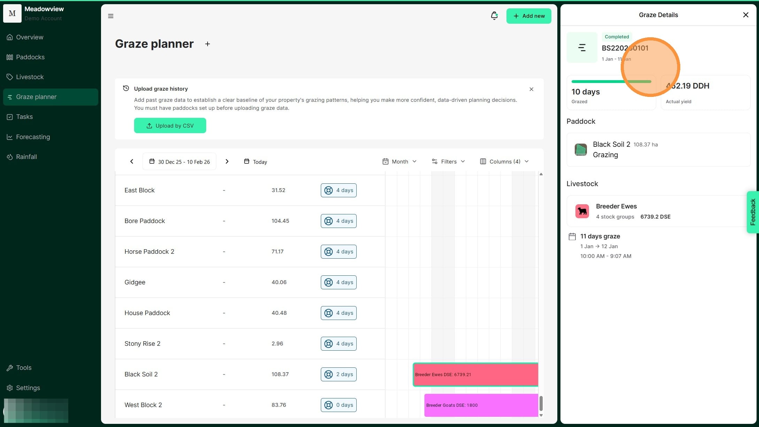The height and width of the screenshot is (427, 759).
Task: Navigate to Forecasting in sidebar
Action: point(33,137)
